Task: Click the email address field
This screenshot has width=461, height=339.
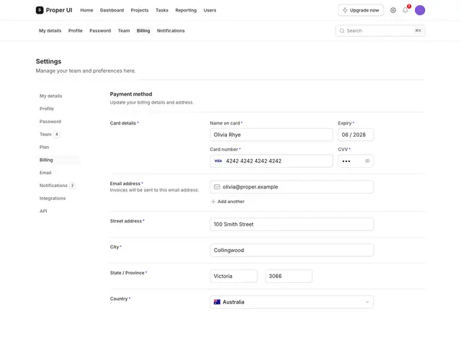Action: pos(292,187)
